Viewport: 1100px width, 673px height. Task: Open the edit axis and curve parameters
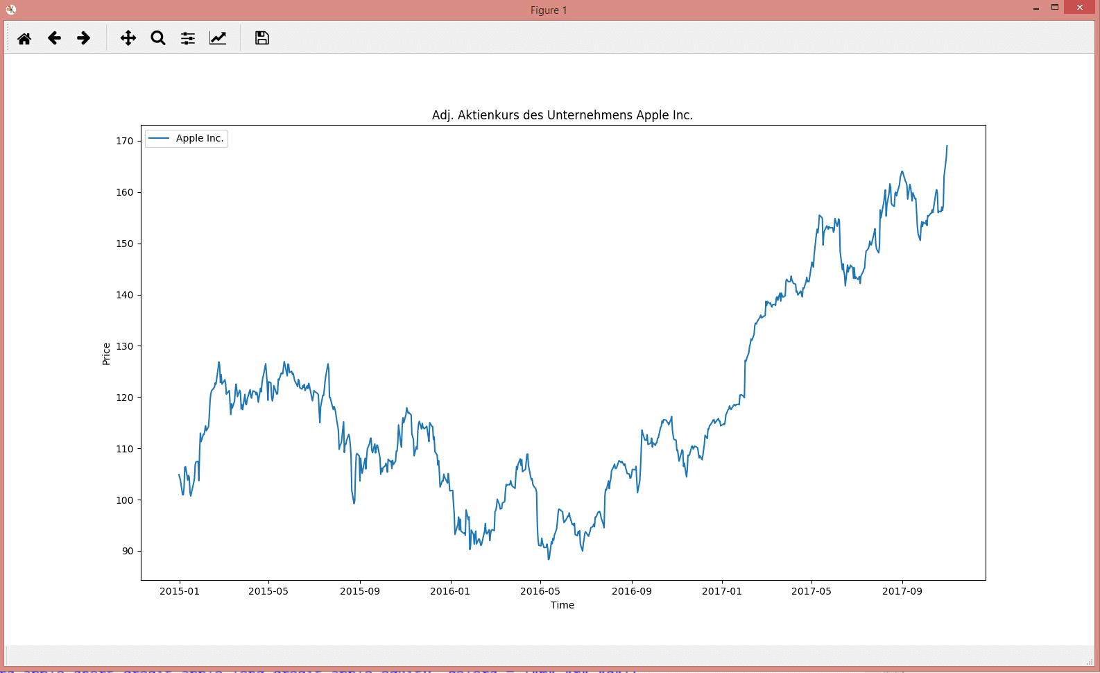coord(218,38)
